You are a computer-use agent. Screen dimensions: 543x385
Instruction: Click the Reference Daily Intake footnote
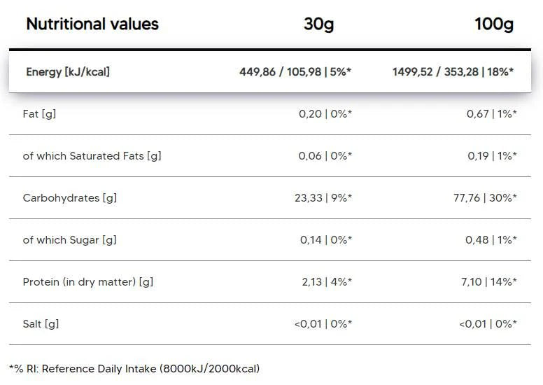134,368
